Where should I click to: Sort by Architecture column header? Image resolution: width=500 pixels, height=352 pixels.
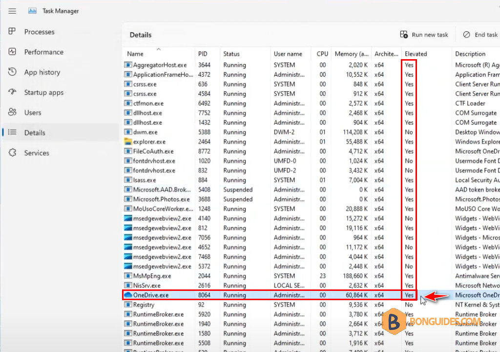(x=387, y=54)
